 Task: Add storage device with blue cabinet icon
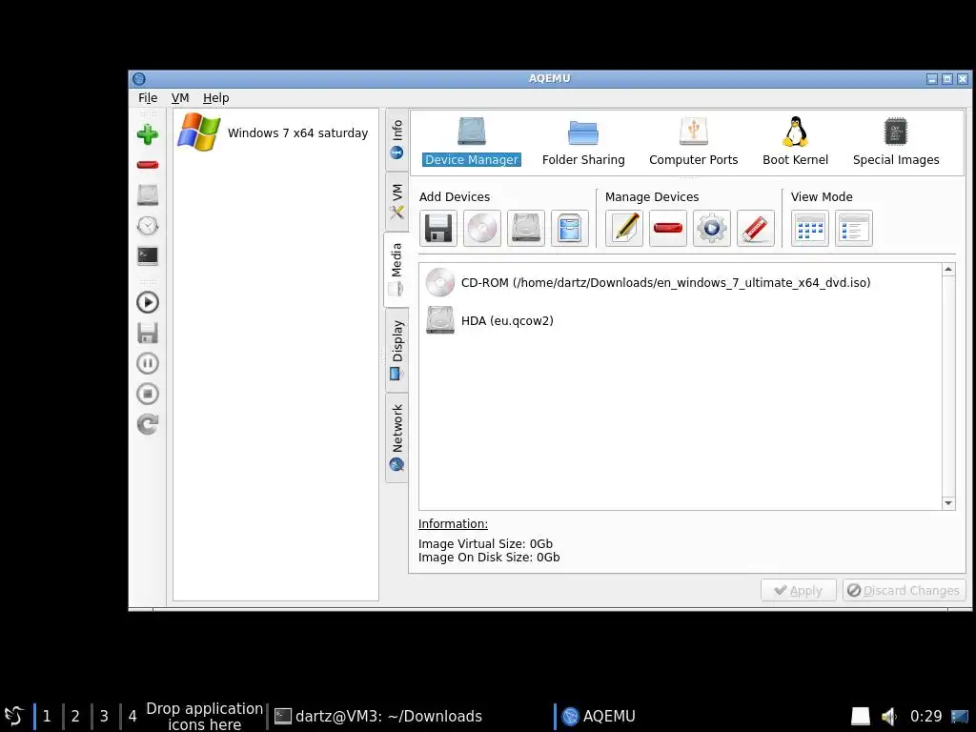point(570,229)
